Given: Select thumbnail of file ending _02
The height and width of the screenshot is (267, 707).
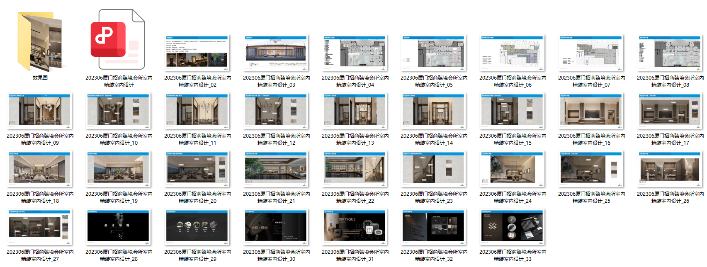Looking at the screenshot, I should [197, 53].
